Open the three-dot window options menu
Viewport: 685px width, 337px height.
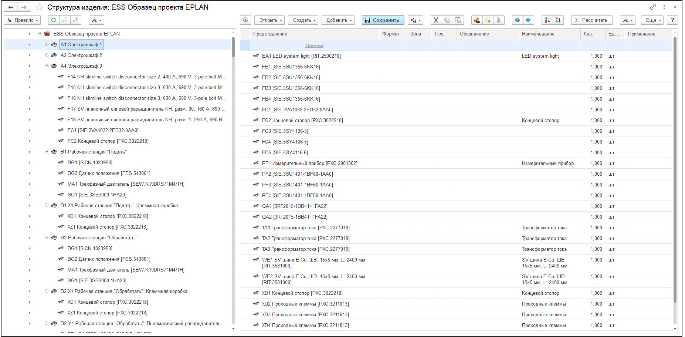pyautogui.click(x=664, y=7)
